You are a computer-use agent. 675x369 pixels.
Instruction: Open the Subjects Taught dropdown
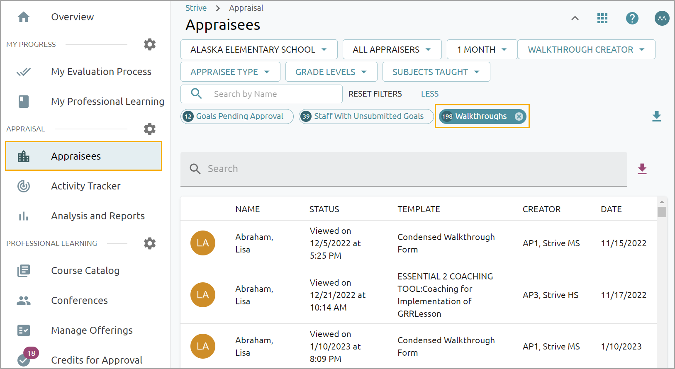(x=436, y=72)
